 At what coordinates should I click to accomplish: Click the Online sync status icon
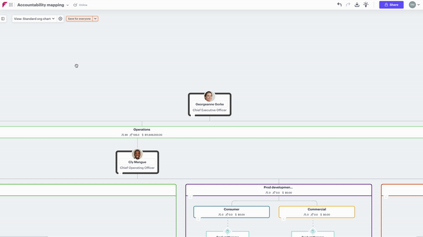click(75, 5)
